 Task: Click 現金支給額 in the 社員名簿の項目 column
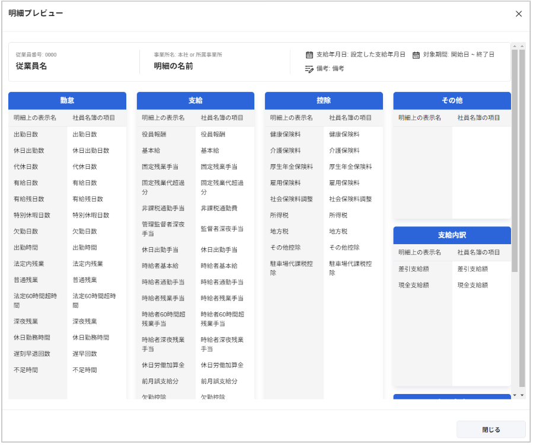coord(473,285)
